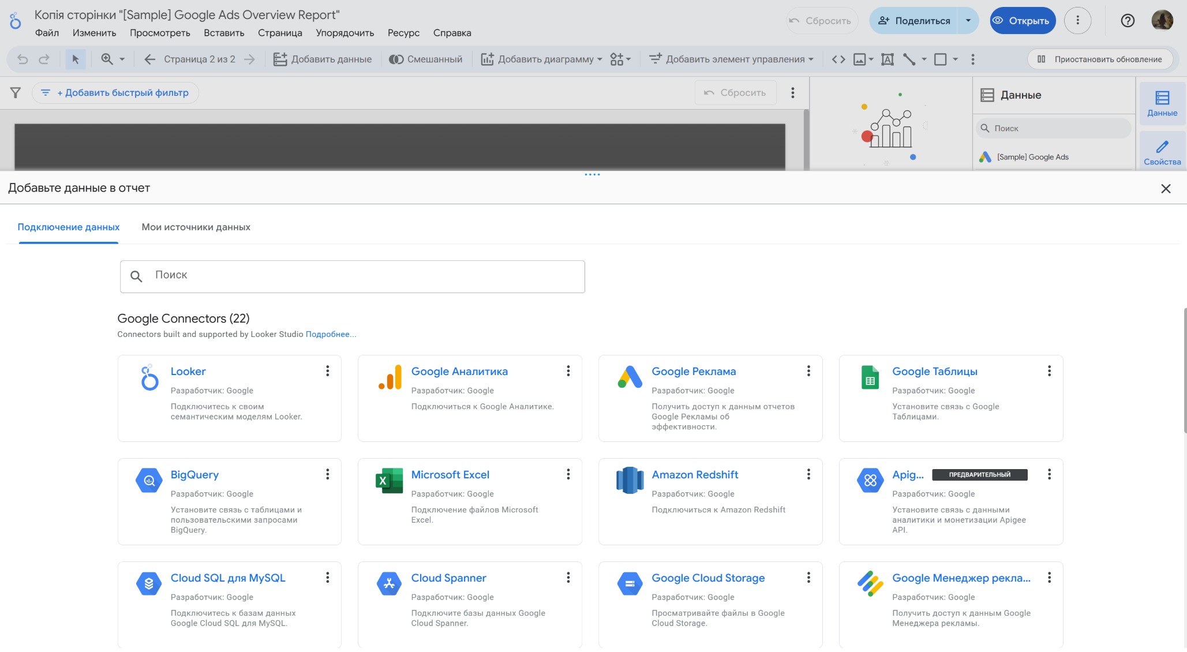
Task: Open filter bar three-dot options
Action: tap(793, 92)
